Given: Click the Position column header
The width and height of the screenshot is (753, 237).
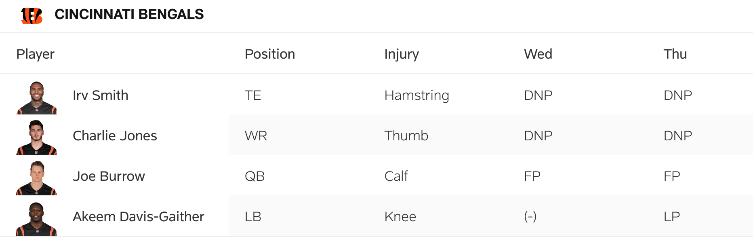Looking at the screenshot, I should pos(270,54).
